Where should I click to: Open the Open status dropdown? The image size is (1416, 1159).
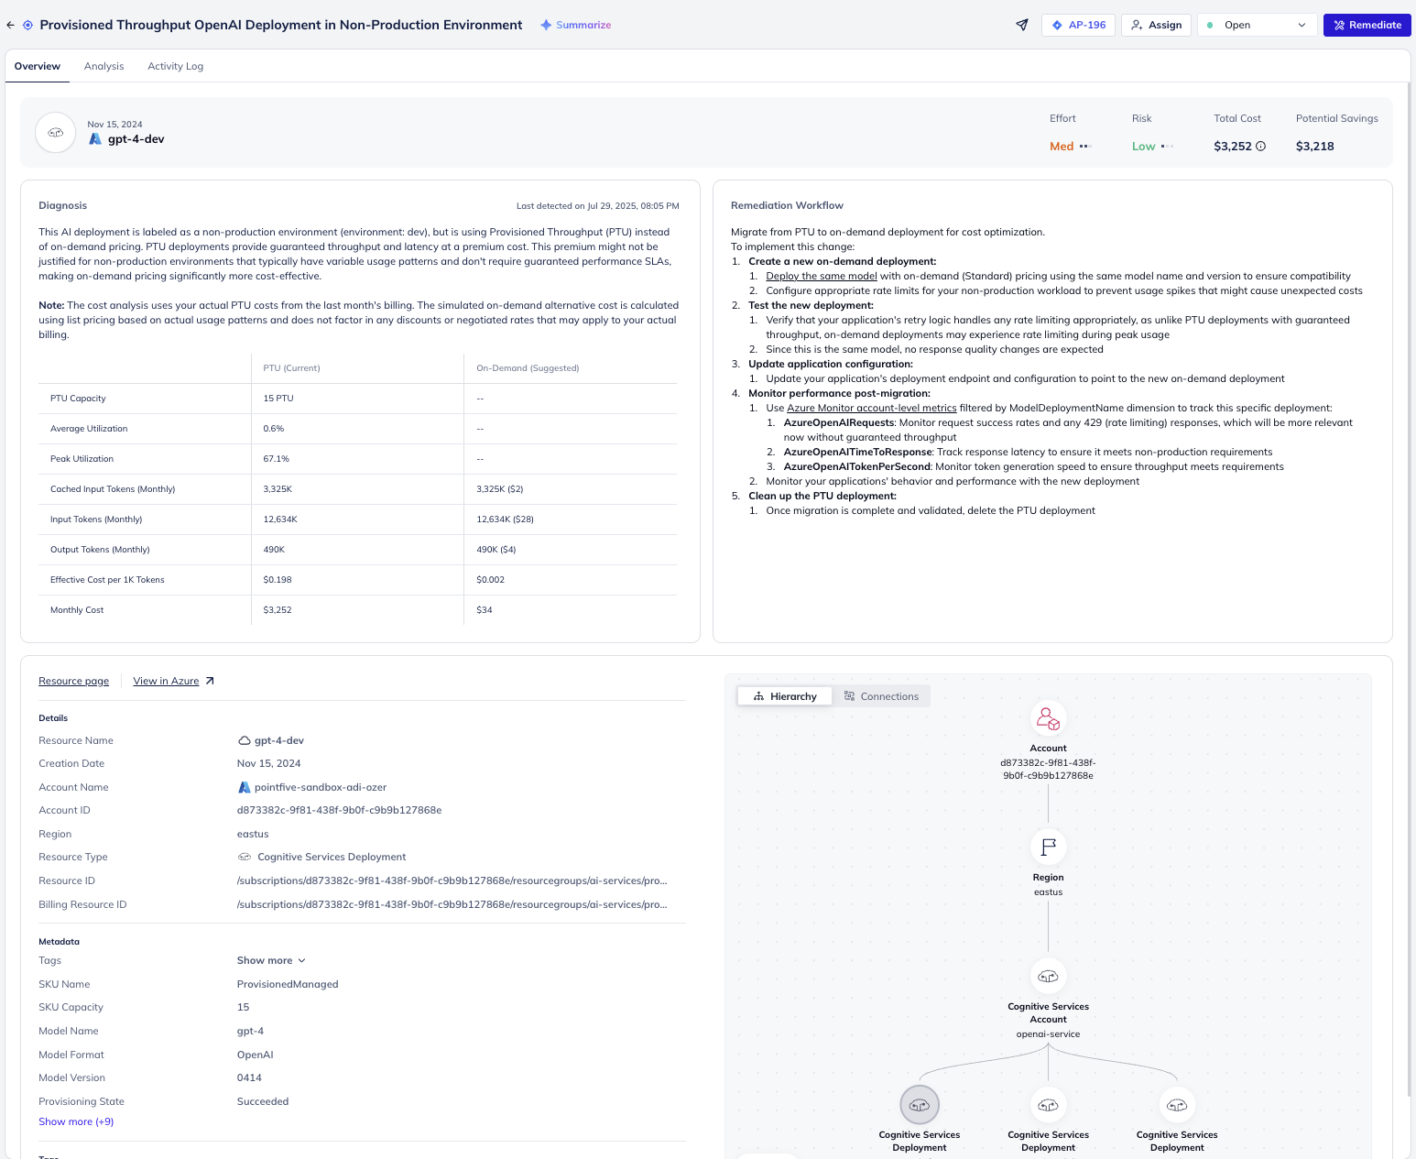click(1257, 25)
